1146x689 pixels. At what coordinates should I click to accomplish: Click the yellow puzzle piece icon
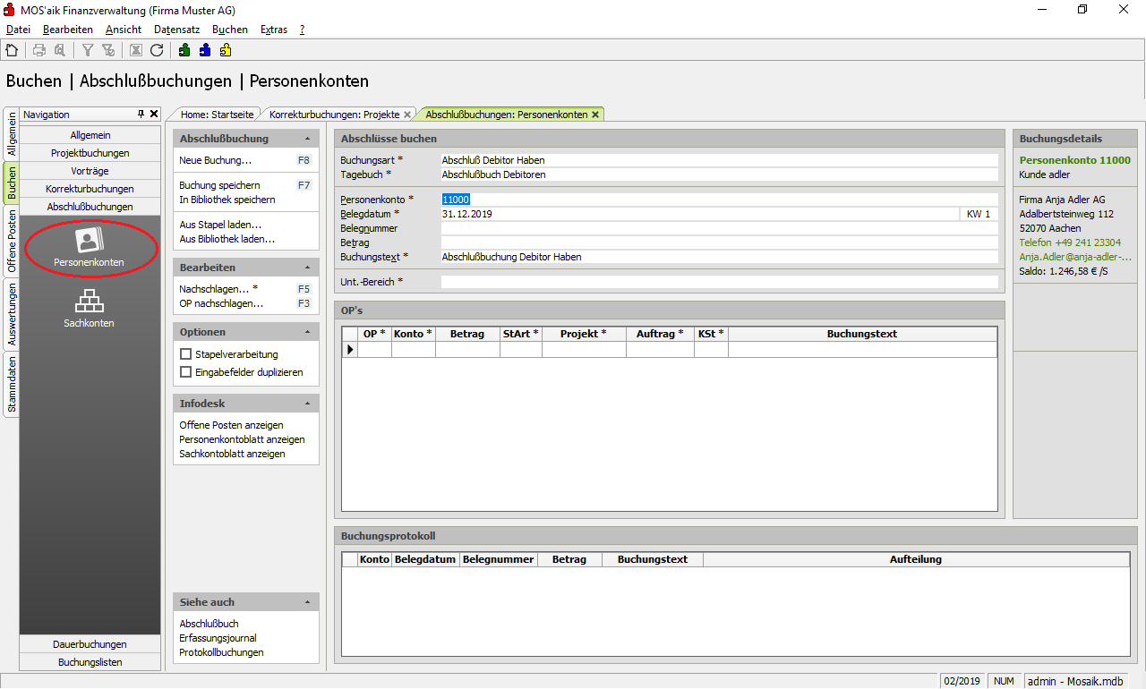[x=226, y=50]
